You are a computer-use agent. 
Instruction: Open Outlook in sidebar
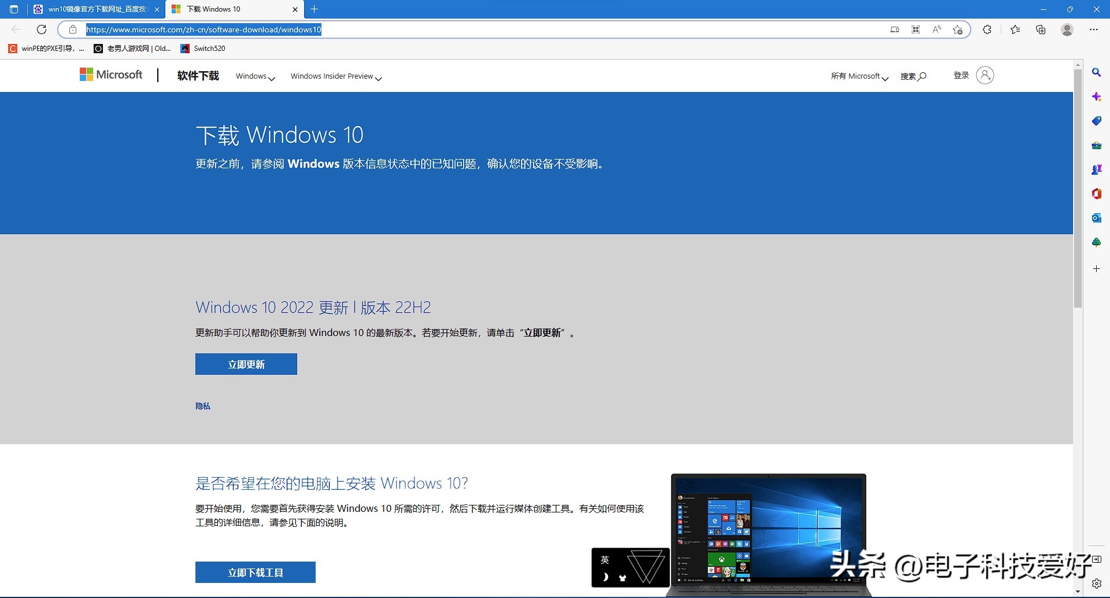[1097, 218]
